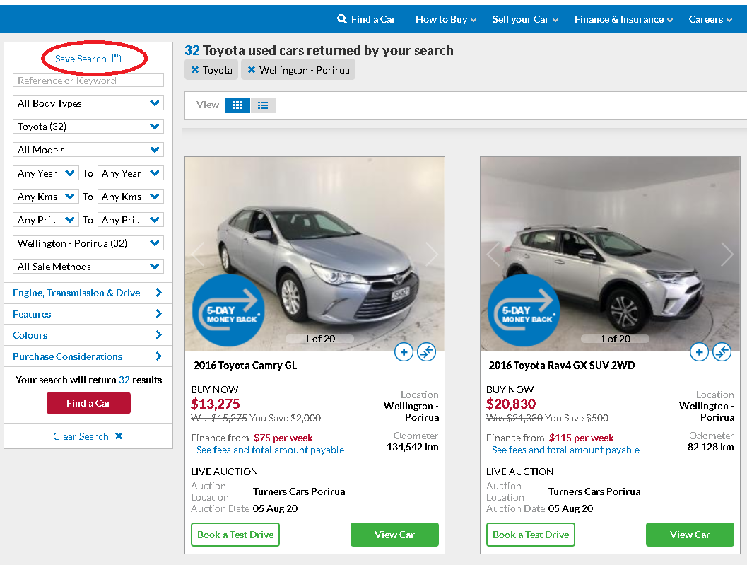The image size is (747, 565).
Task: Open the Finance & Insurance menu
Action: pos(623,19)
